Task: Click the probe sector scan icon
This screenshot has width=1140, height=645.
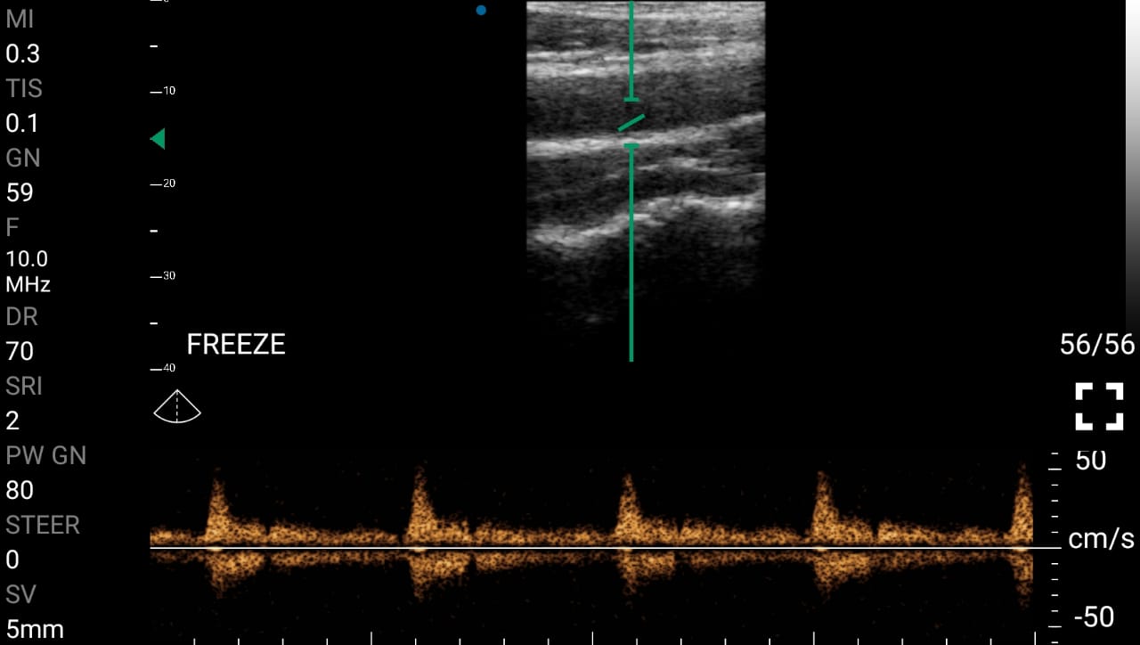Action: (177, 406)
